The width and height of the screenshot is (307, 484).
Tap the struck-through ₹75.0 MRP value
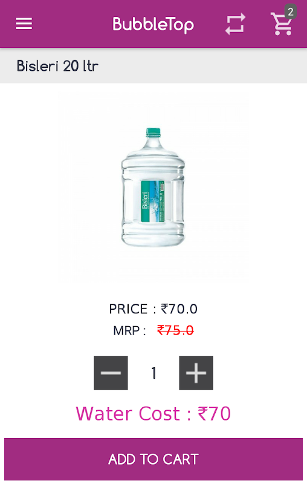(175, 330)
